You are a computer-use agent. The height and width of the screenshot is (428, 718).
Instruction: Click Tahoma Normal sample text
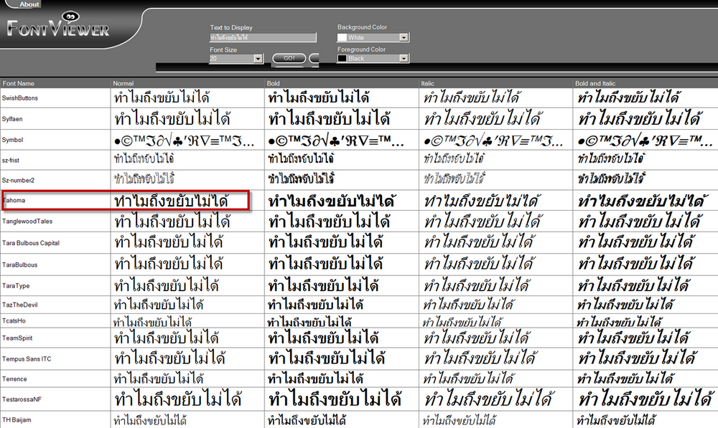coord(172,200)
